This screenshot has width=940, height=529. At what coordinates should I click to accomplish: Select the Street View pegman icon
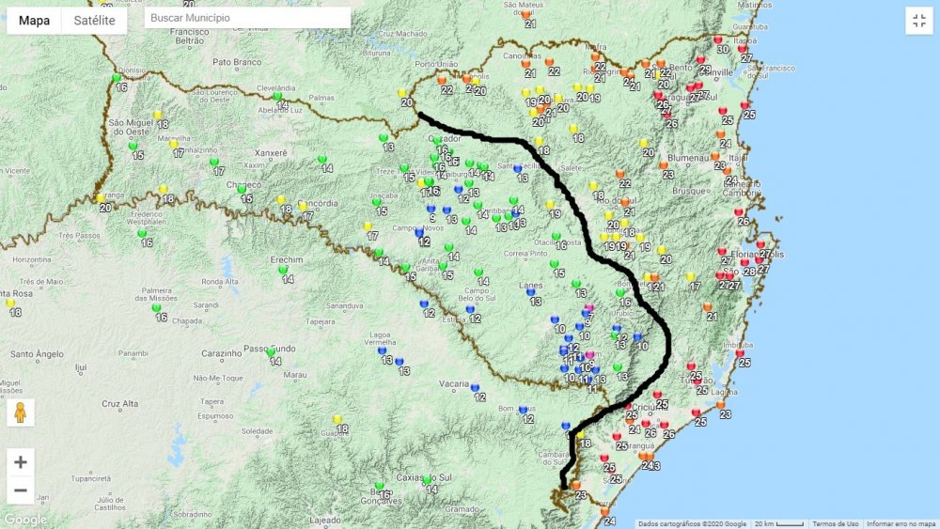[21, 412]
